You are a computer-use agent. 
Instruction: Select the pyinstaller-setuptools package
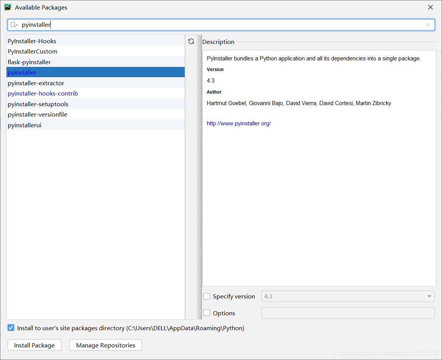(x=96, y=104)
